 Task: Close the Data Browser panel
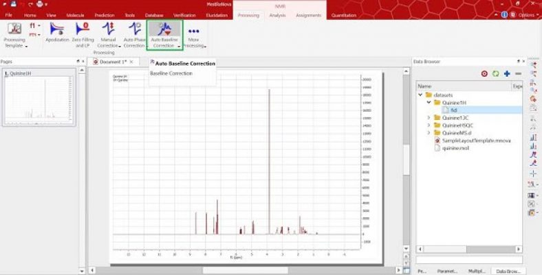(x=523, y=61)
